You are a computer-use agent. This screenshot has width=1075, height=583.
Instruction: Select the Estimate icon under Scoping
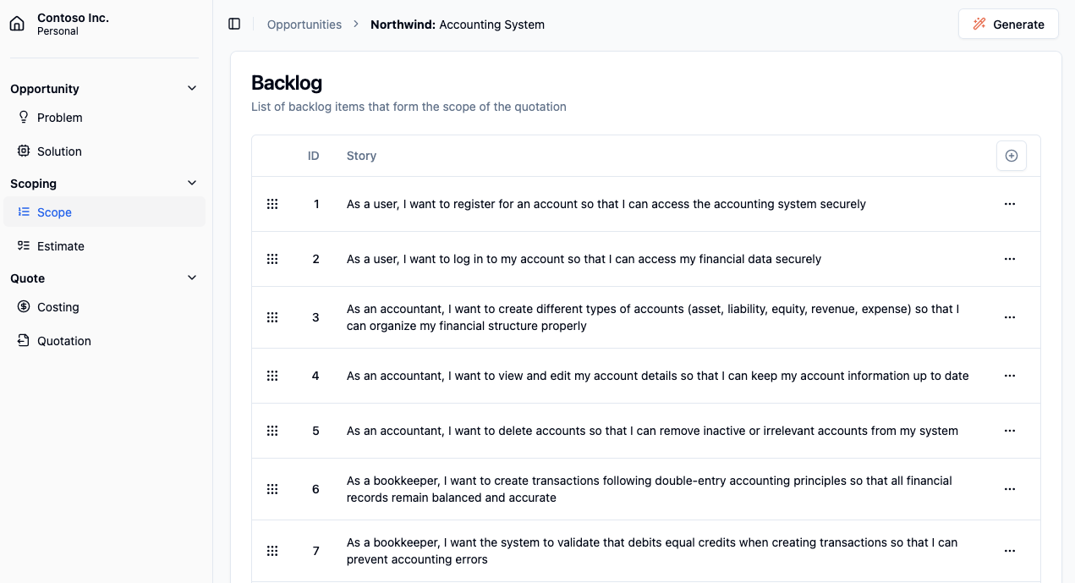point(23,245)
